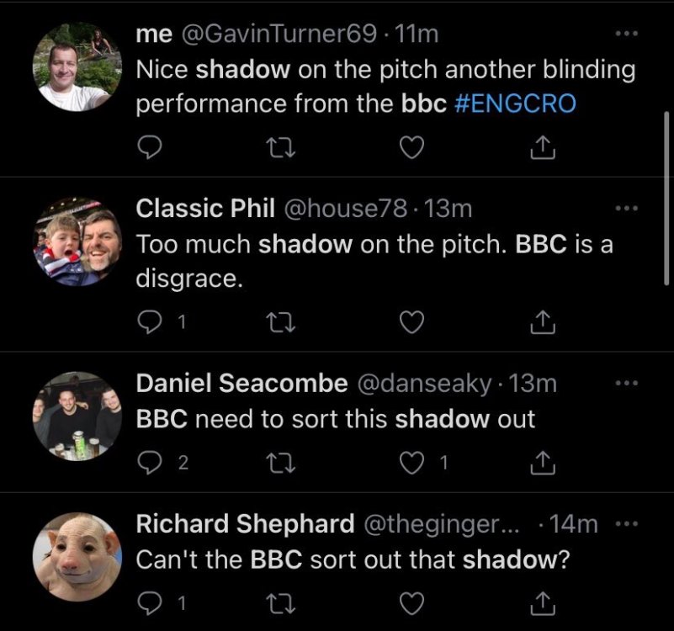Open Classic Phil's profile name

207,208
